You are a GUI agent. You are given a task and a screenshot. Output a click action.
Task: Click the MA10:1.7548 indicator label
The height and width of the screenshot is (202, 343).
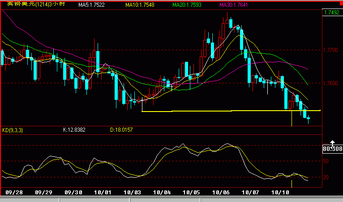[140, 5]
